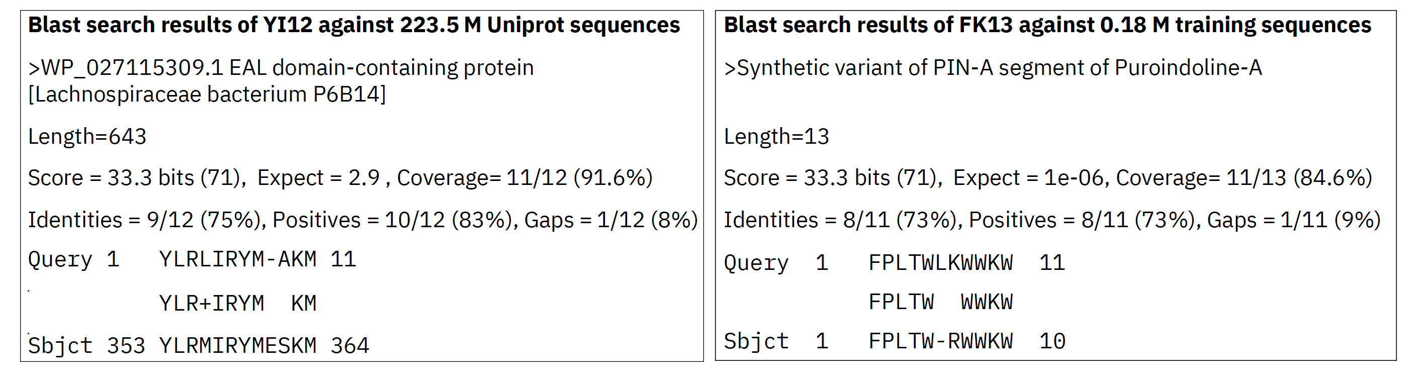Select the WP_027115309.1 EAL domain-containing protein line
1422x384 pixels.
coord(281,68)
